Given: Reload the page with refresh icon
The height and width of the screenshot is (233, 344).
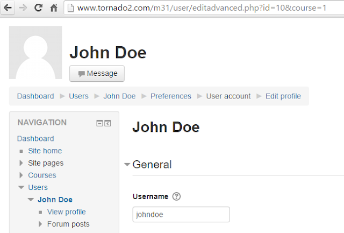Looking at the screenshot, I should pyautogui.click(x=38, y=8).
